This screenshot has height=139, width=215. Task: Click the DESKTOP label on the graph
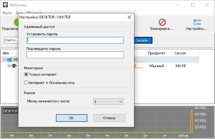tap(10, 111)
